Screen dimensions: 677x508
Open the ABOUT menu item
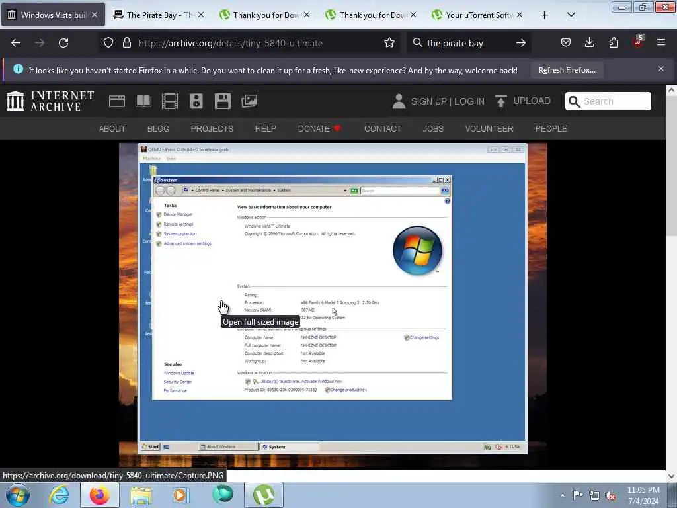[112, 129]
